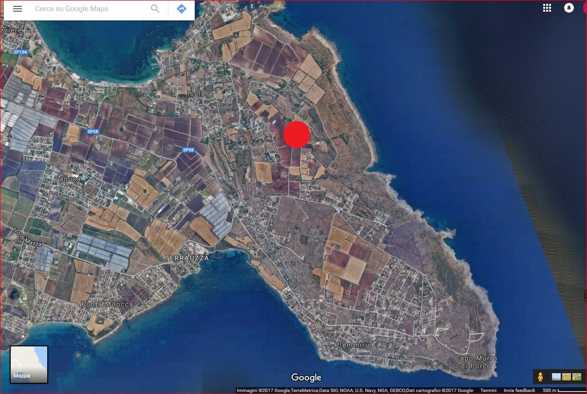
Task: Open the Termini link
Action: 488,390
